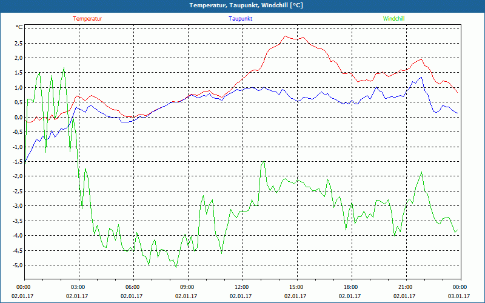Click the 0,5 y-axis value
This screenshot has height=303, width=485.
click(19, 102)
